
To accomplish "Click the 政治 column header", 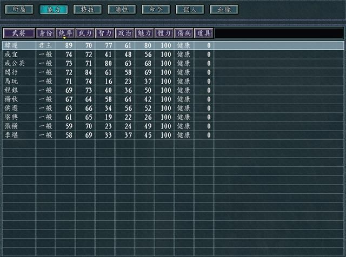I will 124,33.
